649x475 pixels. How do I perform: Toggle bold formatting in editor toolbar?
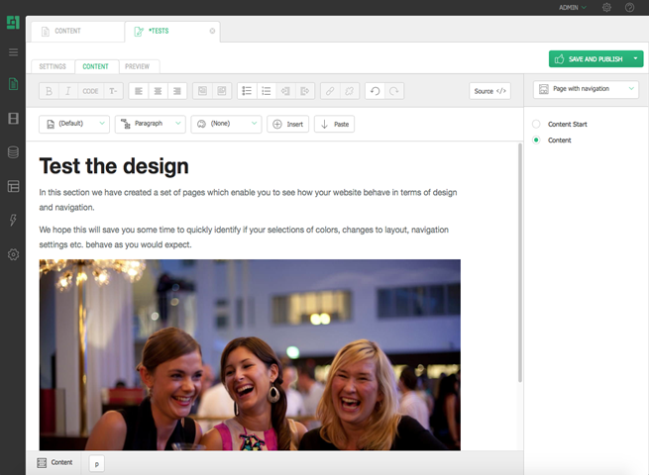tap(49, 91)
